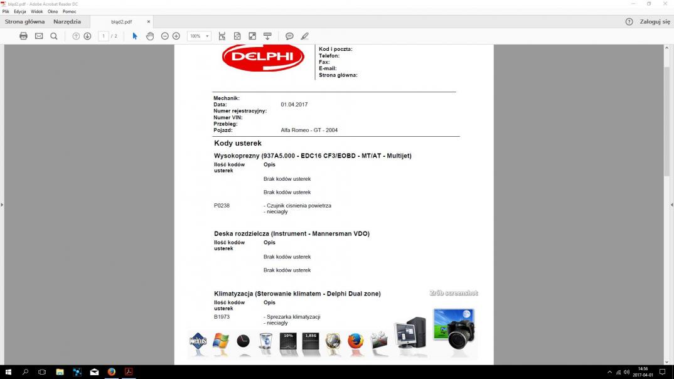The width and height of the screenshot is (674, 379).
Task: Open File Explorer from taskbar
Action: click(60, 372)
